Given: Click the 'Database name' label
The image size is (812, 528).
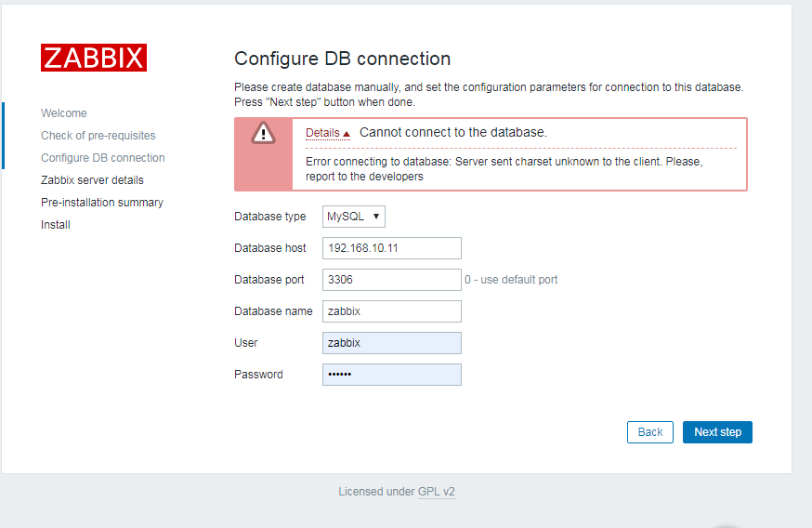Looking at the screenshot, I should click(273, 311).
